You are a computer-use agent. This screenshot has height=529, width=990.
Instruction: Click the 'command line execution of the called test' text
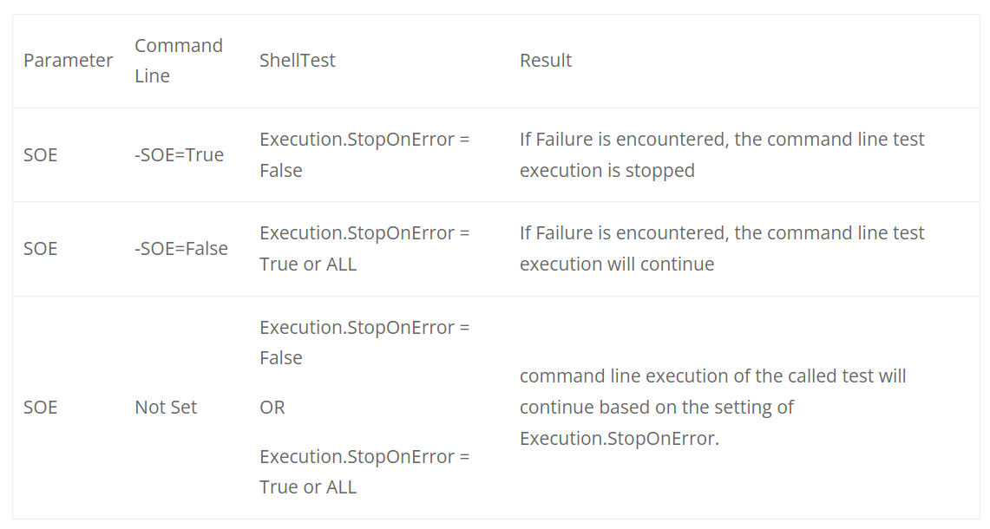[x=712, y=376]
